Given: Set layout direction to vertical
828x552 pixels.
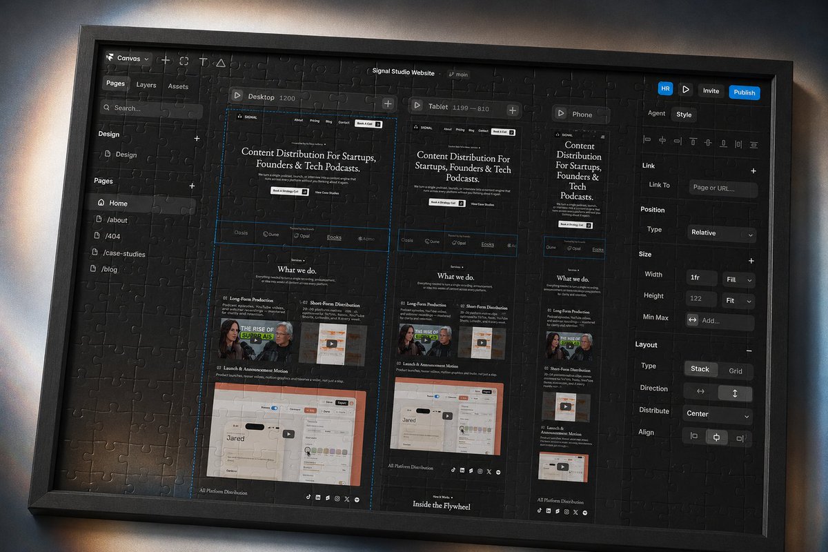Looking at the screenshot, I should 735,393.
